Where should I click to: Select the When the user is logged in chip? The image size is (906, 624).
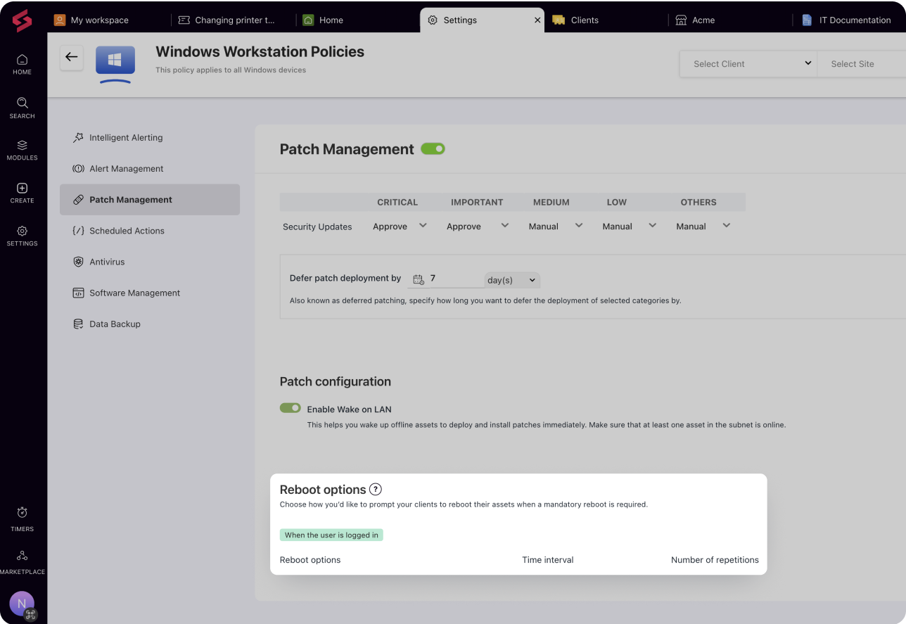[331, 535]
